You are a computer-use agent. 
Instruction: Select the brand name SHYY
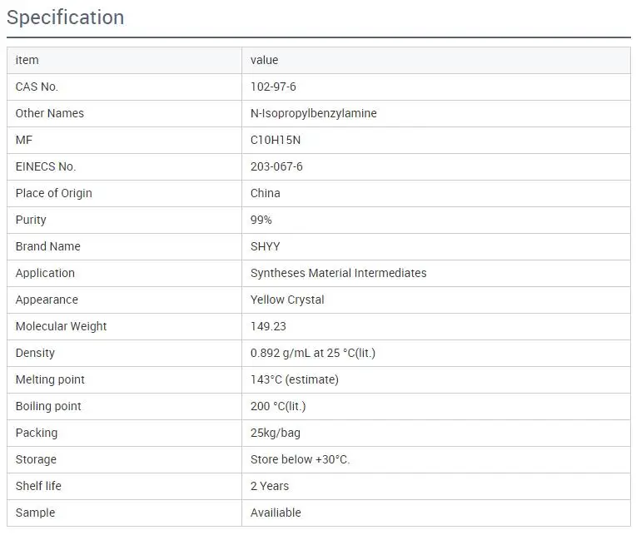[x=266, y=246]
